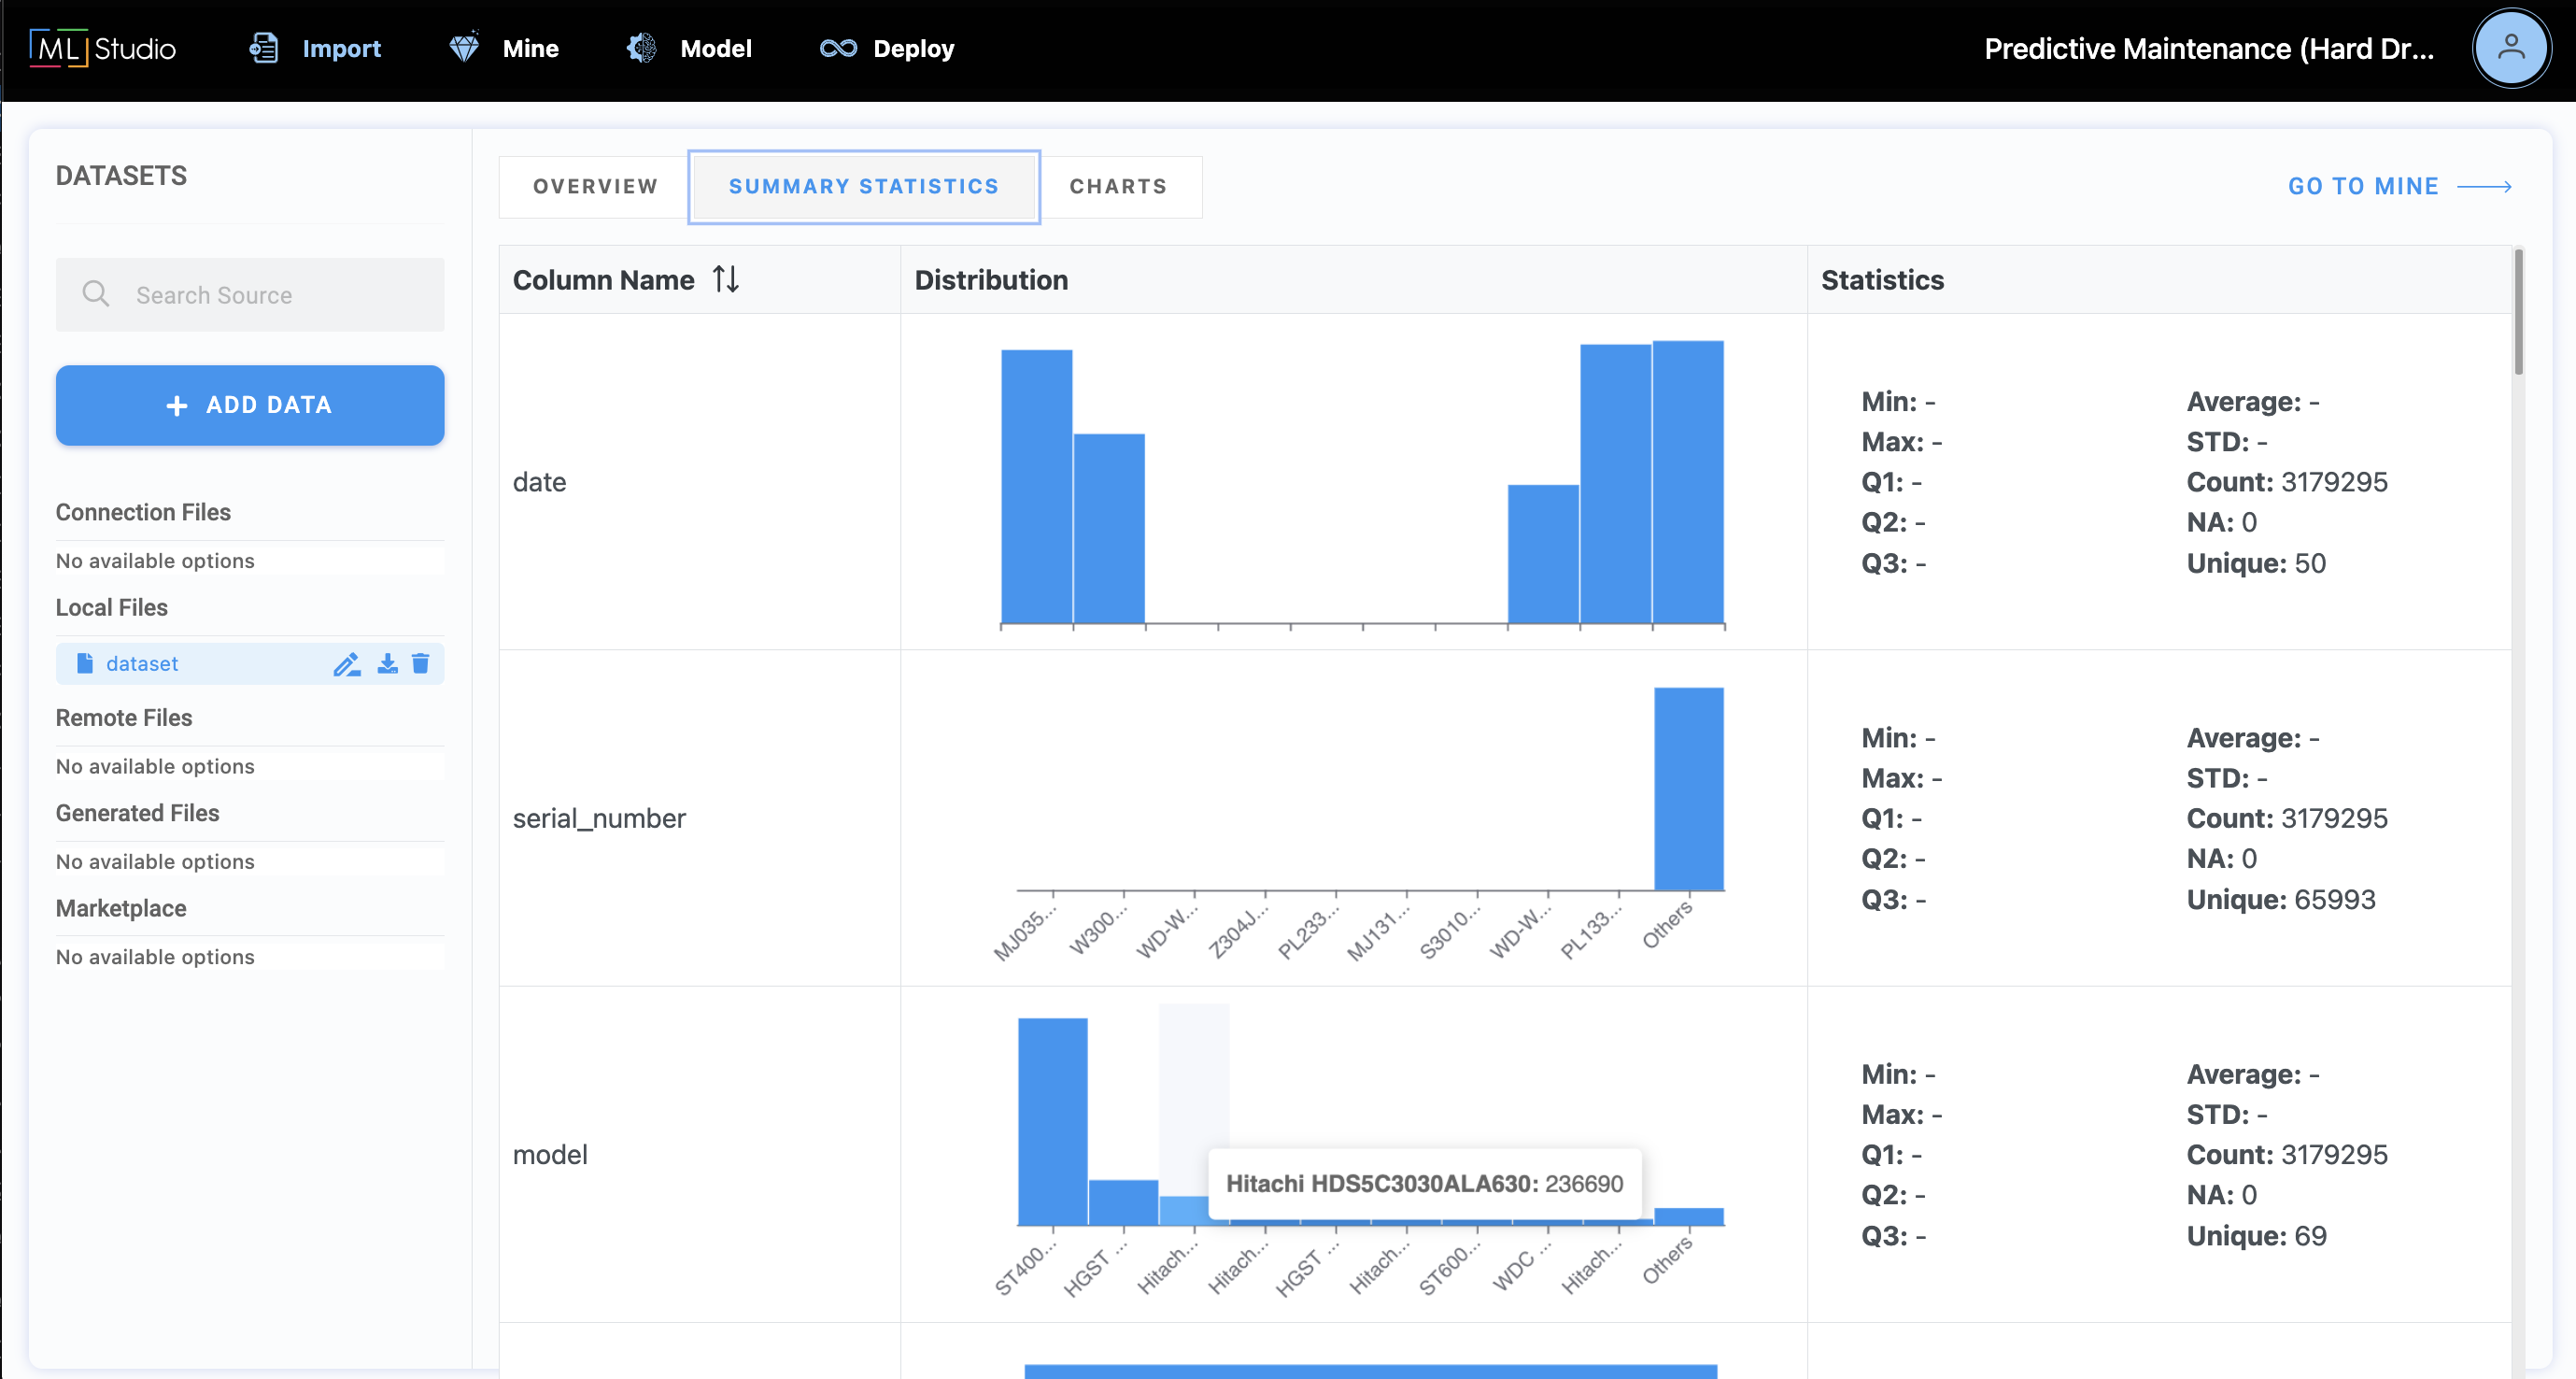Image resolution: width=2576 pixels, height=1379 pixels.
Task: Click the ML Studio logo
Action: tap(103, 48)
